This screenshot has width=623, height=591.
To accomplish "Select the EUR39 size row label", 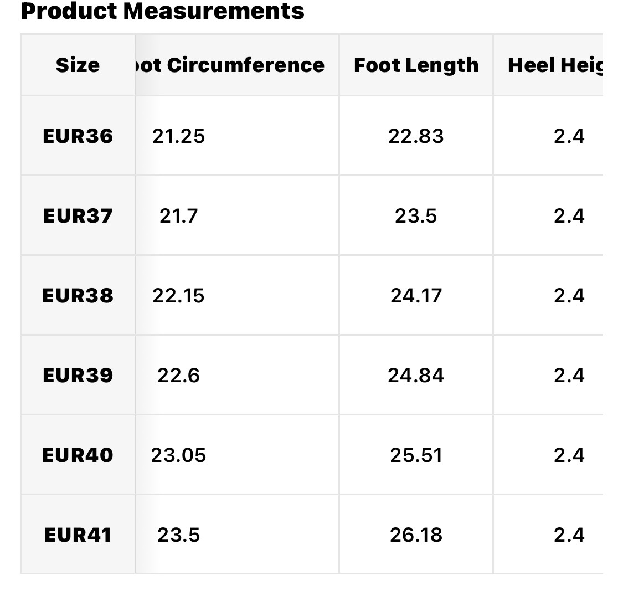I will 78,376.
